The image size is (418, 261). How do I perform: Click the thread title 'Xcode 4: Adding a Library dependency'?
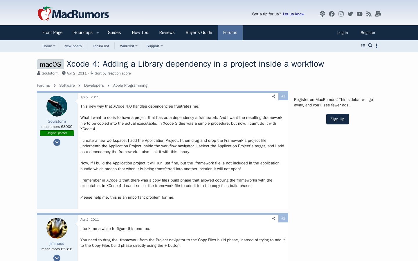coord(195,64)
